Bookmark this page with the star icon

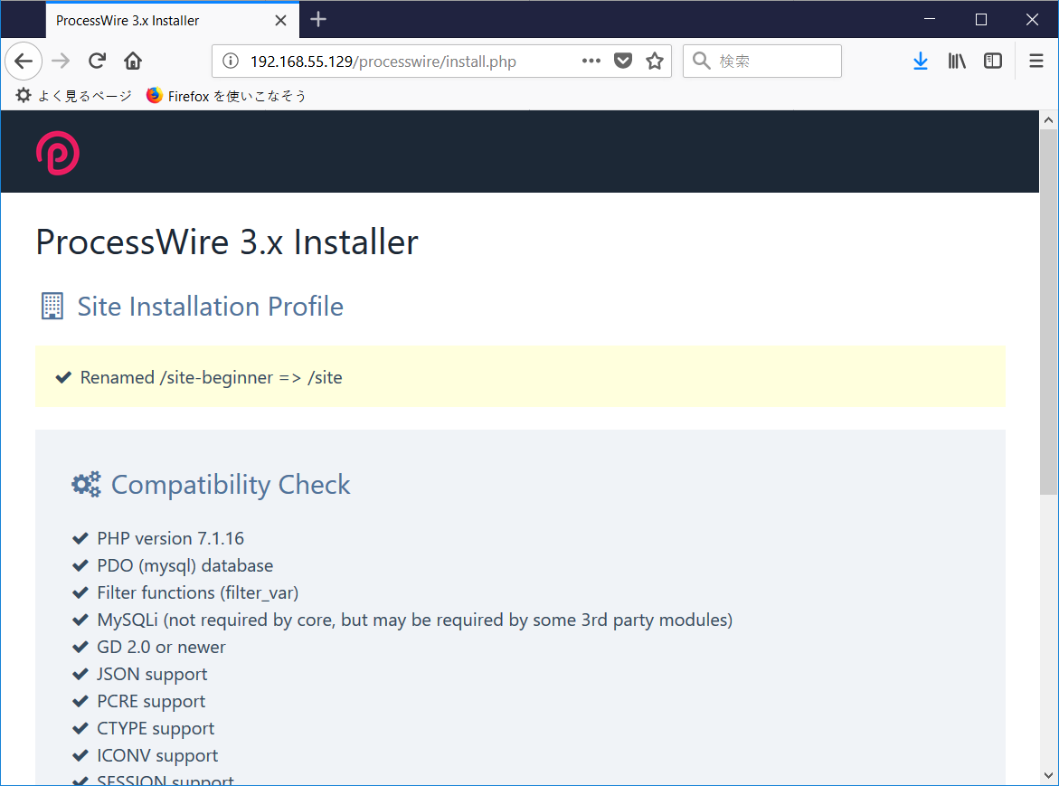pos(654,62)
